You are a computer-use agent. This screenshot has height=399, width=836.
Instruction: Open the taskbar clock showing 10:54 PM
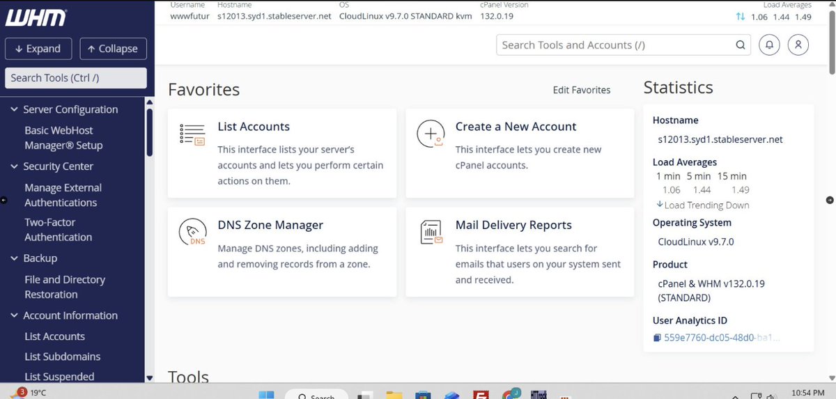tap(807, 393)
